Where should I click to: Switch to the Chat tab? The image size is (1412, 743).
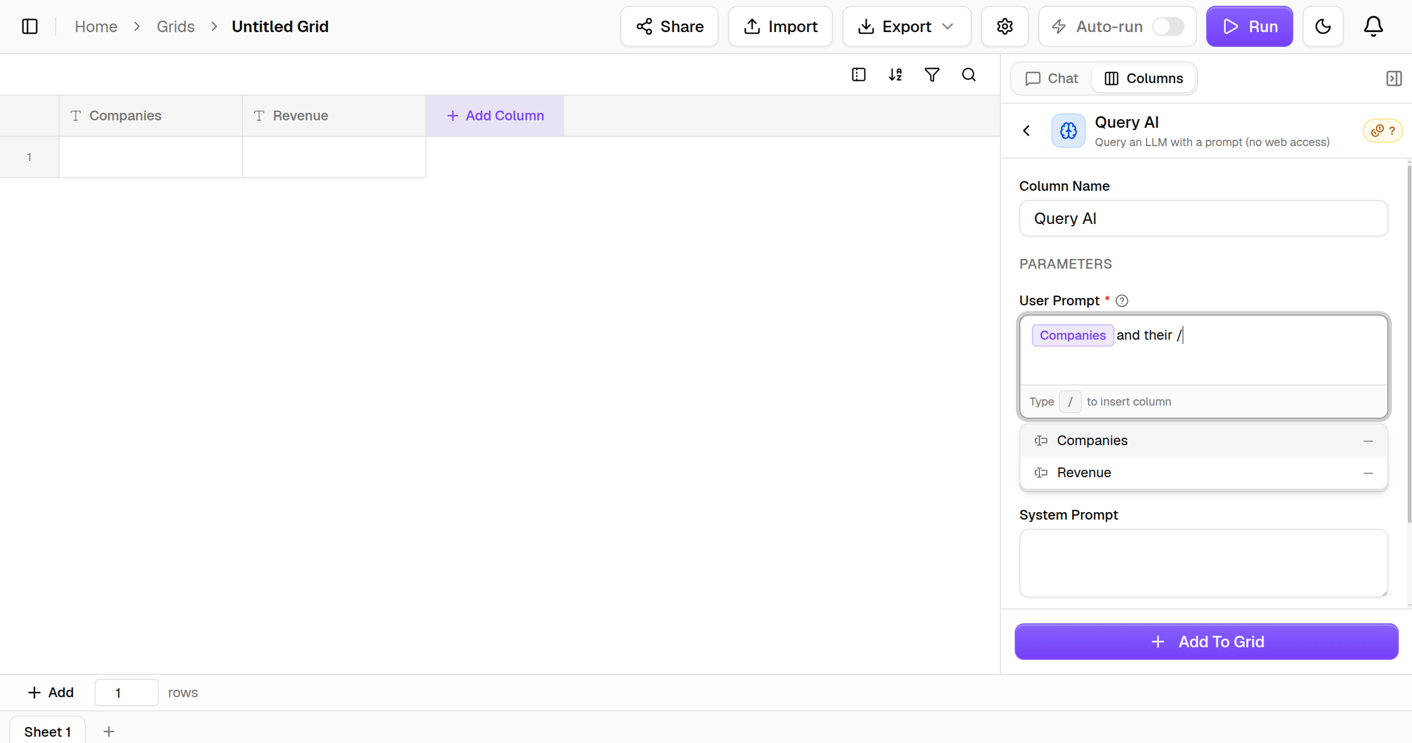pyautogui.click(x=1052, y=78)
